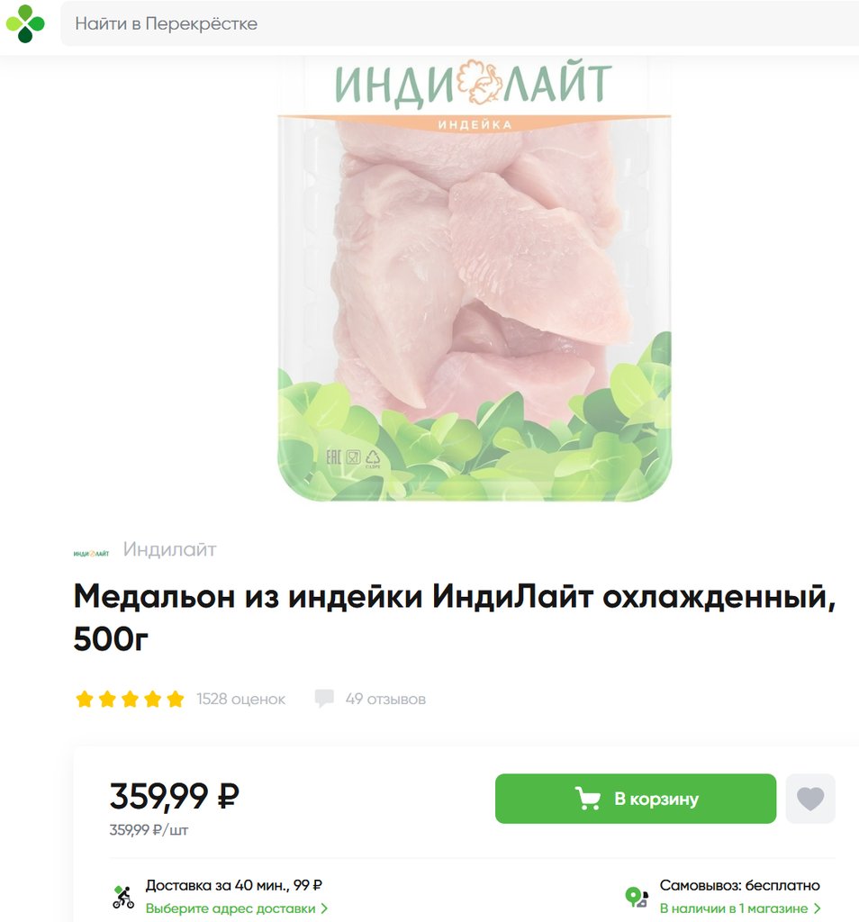Screen dimensions: 859x922
Task: Open the Индилайт brand link
Action: (170, 549)
